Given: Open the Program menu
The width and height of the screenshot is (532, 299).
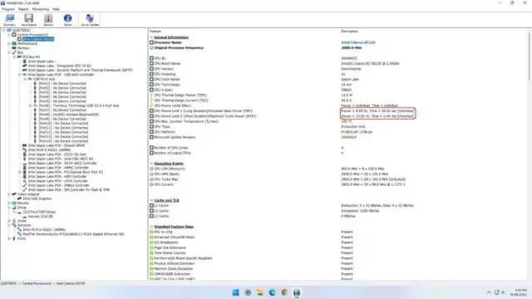Looking at the screenshot, I should point(8,9).
